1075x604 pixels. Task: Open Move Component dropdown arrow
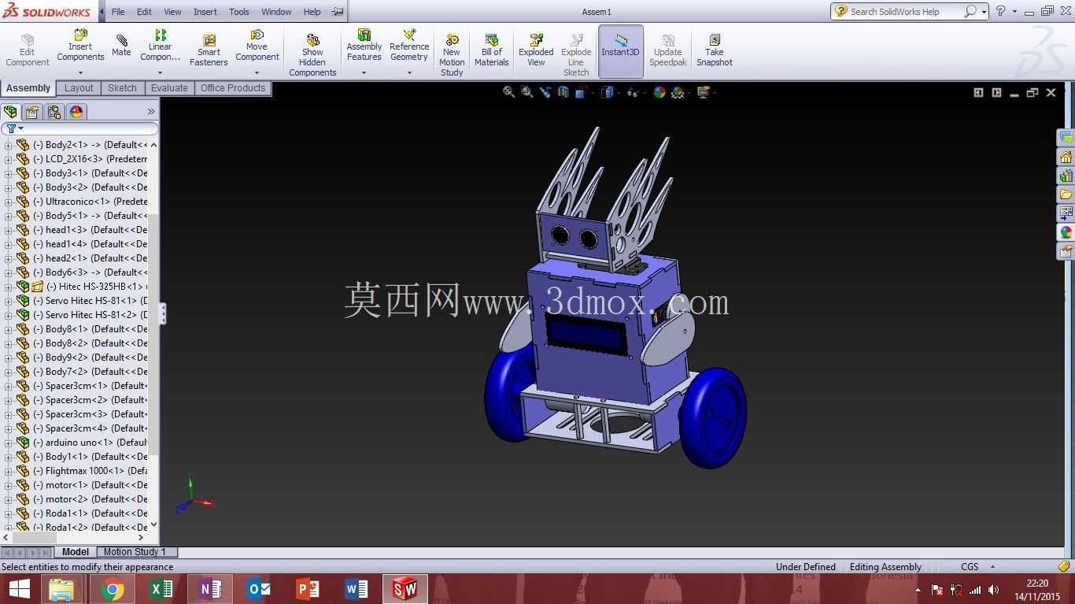[x=257, y=72]
